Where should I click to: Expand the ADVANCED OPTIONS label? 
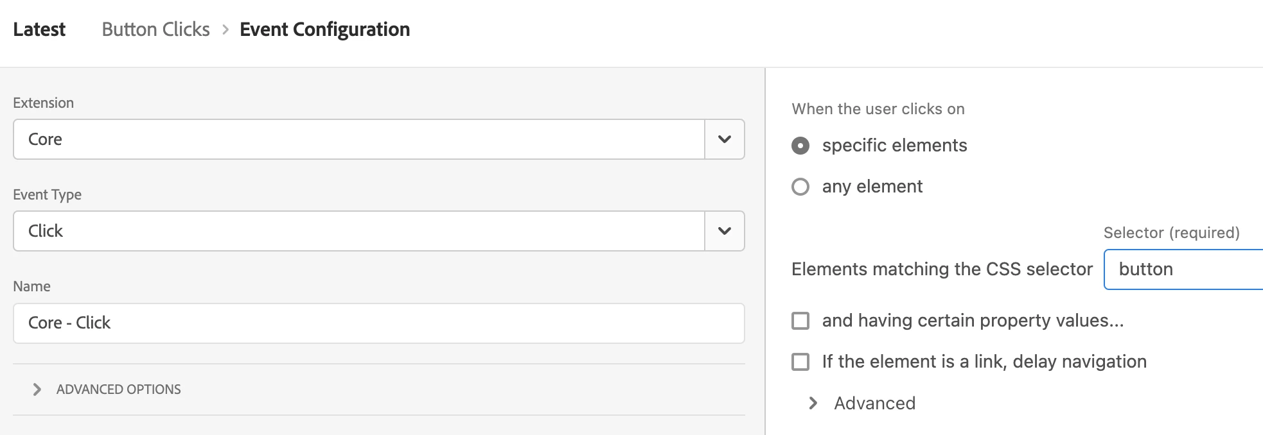click(x=119, y=389)
